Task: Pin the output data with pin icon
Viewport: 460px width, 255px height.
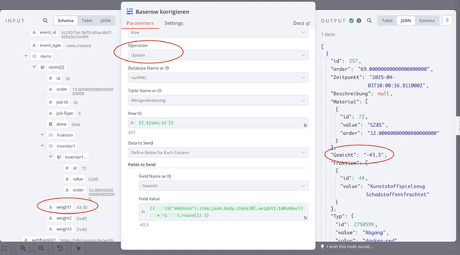Action: coord(447,21)
